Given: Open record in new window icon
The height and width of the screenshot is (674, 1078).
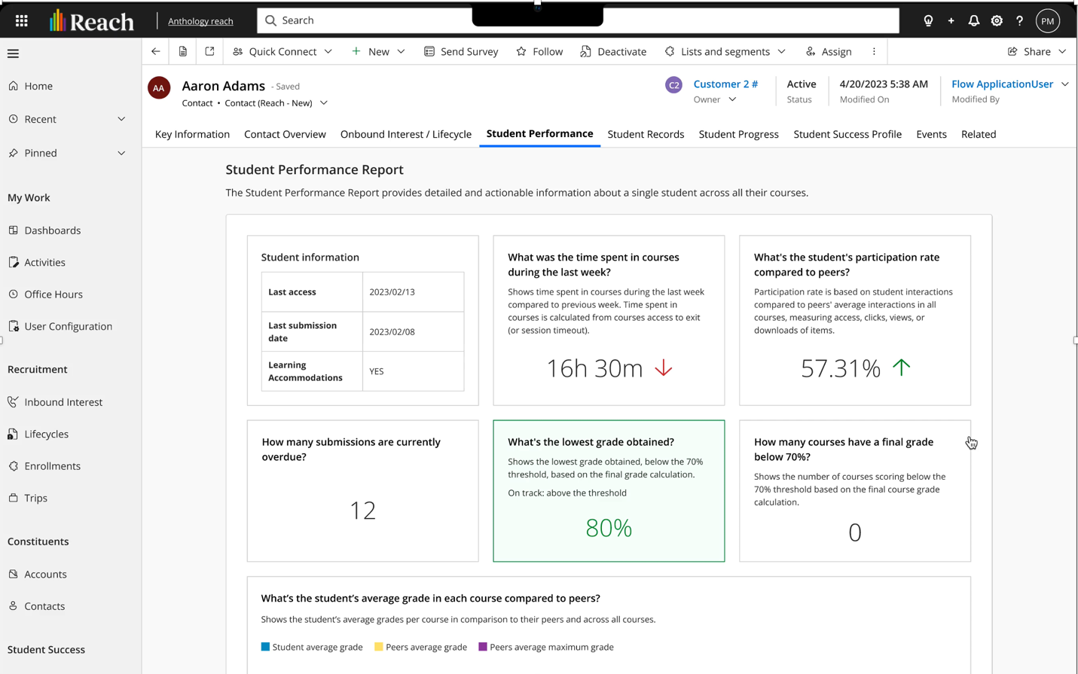Looking at the screenshot, I should (x=209, y=51).
